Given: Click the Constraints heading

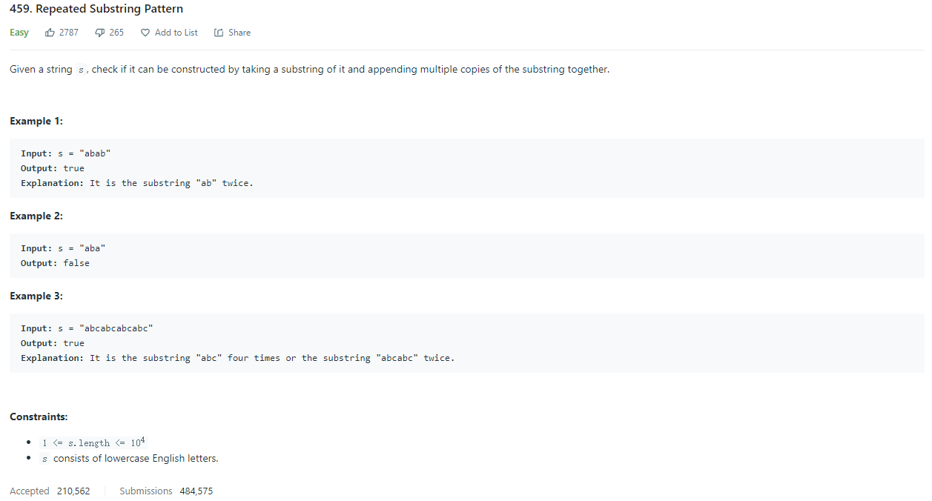Looking at the screenshot, I should coord(39,417).
